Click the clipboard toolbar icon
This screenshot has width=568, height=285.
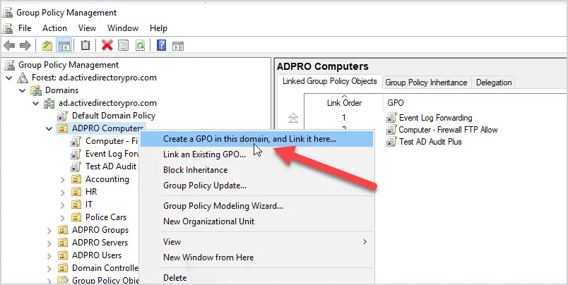(85, 46)
